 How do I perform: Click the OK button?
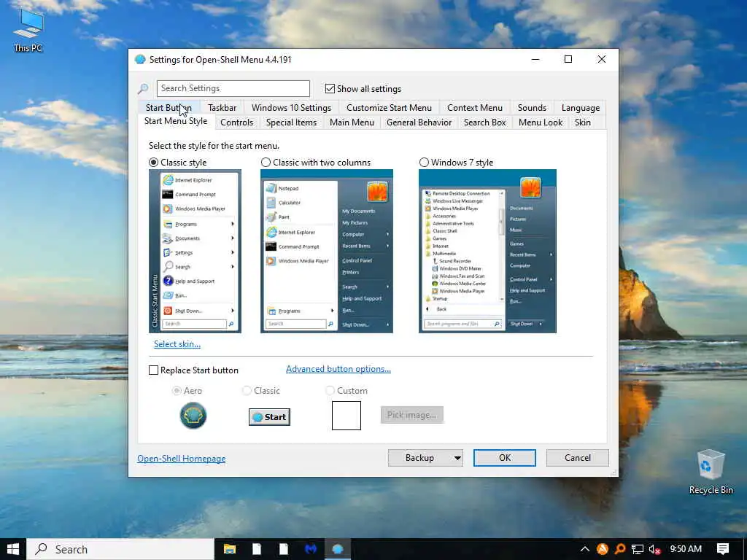tap(505, 458)
